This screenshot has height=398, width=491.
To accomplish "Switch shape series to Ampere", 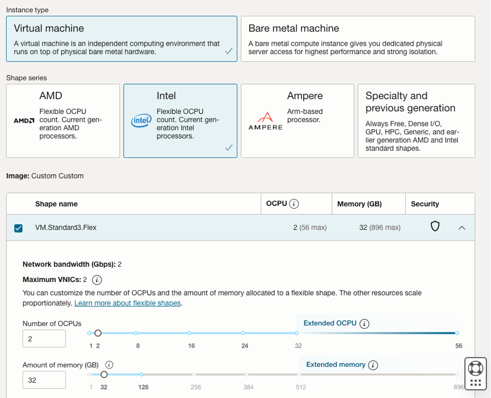I will tap(297, 121).
